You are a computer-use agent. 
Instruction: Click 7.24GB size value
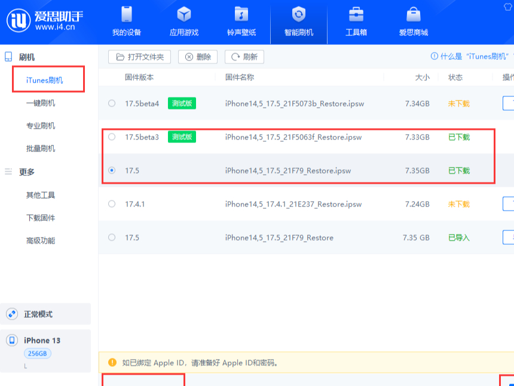point(417,204)
